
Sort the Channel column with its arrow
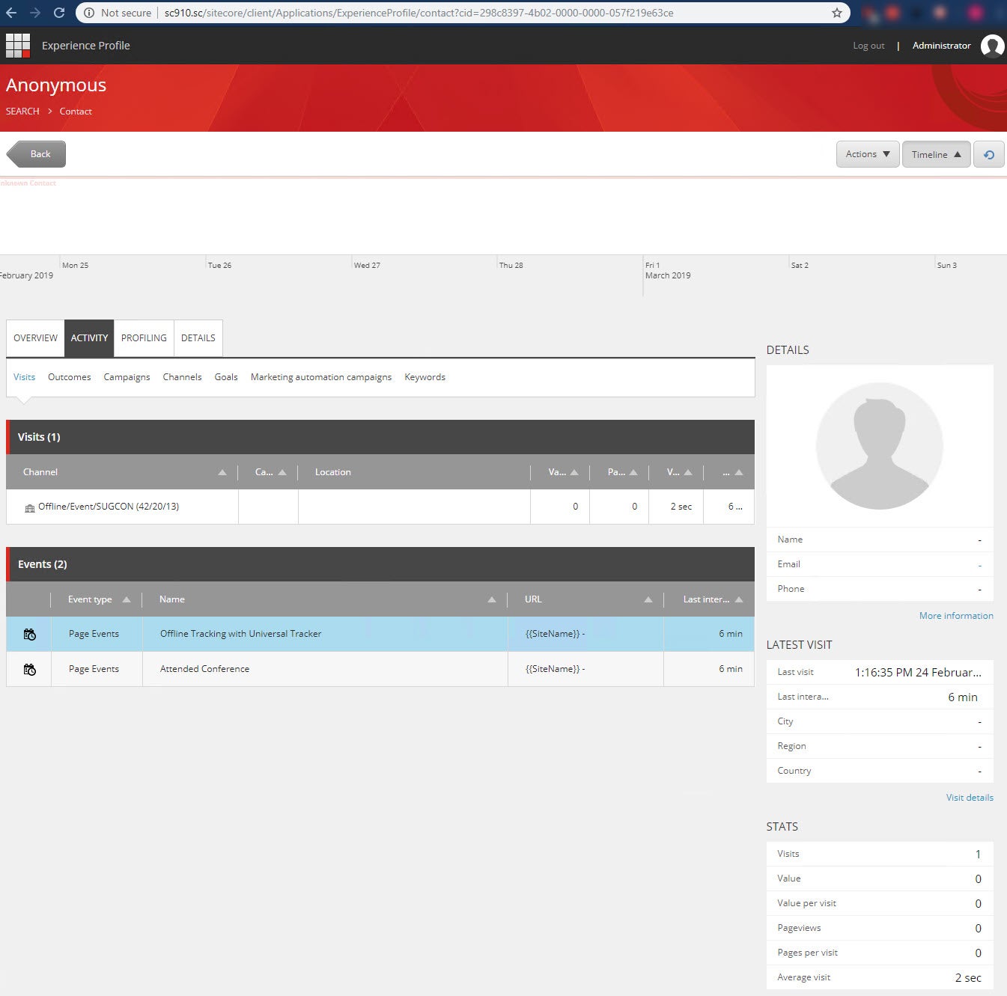(x=222, y=472)
